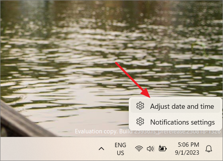Open the Wi-Fi network icon
Screen dimensions: 223x161
pos(139,149)
